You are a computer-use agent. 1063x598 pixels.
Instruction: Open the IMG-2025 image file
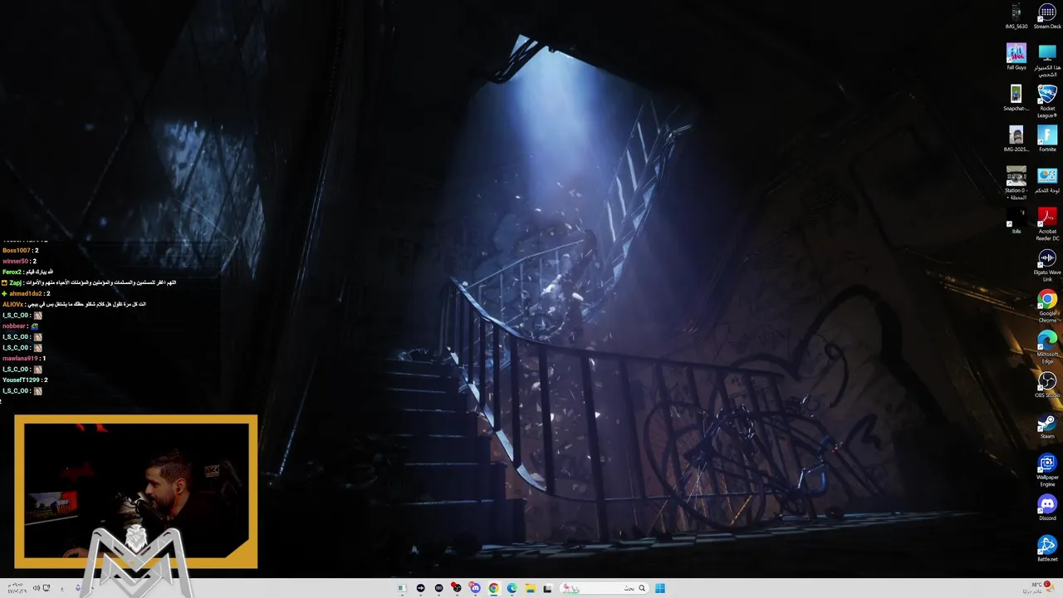click(1016, 139)
